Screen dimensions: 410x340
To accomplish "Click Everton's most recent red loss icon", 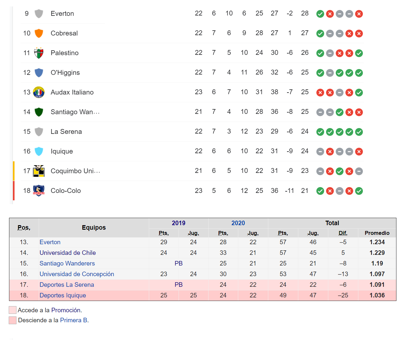I will point(359,14).
